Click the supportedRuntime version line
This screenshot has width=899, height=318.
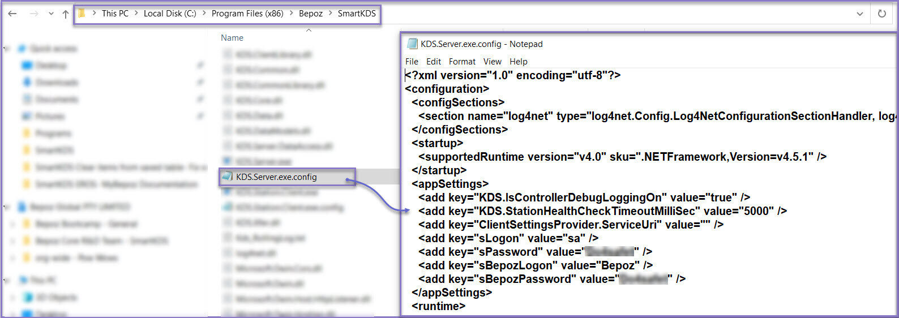click(x=622, y=157)
